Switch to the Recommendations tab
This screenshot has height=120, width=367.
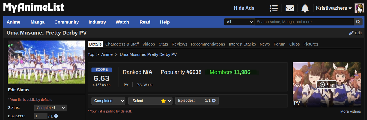208,44
